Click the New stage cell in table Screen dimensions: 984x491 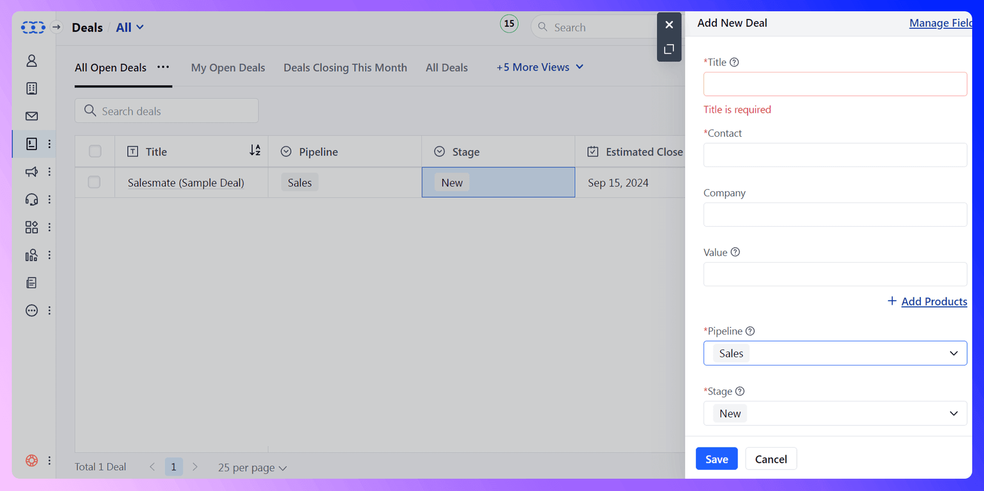click(x=498, y=182)
